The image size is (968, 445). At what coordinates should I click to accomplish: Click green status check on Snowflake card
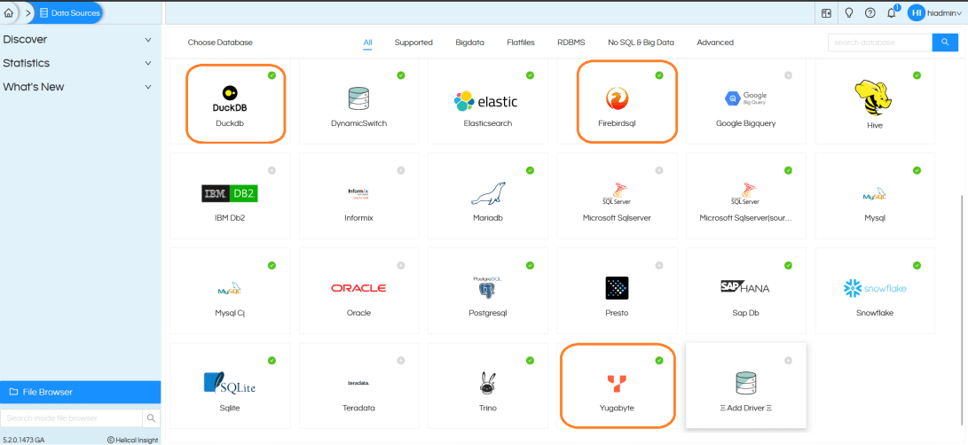(x=917, y=265)
